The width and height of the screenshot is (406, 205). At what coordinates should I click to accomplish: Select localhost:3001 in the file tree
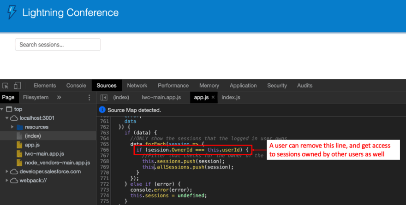(x=37, y=118)
